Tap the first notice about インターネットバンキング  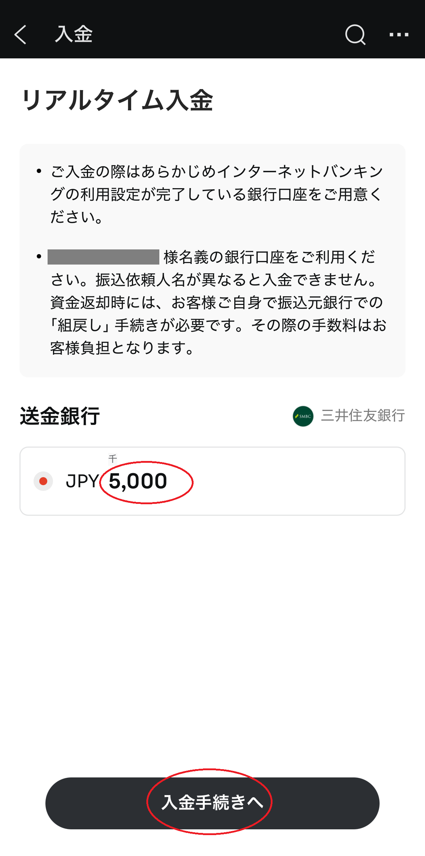pyautogui.click(x=216, y=194)
